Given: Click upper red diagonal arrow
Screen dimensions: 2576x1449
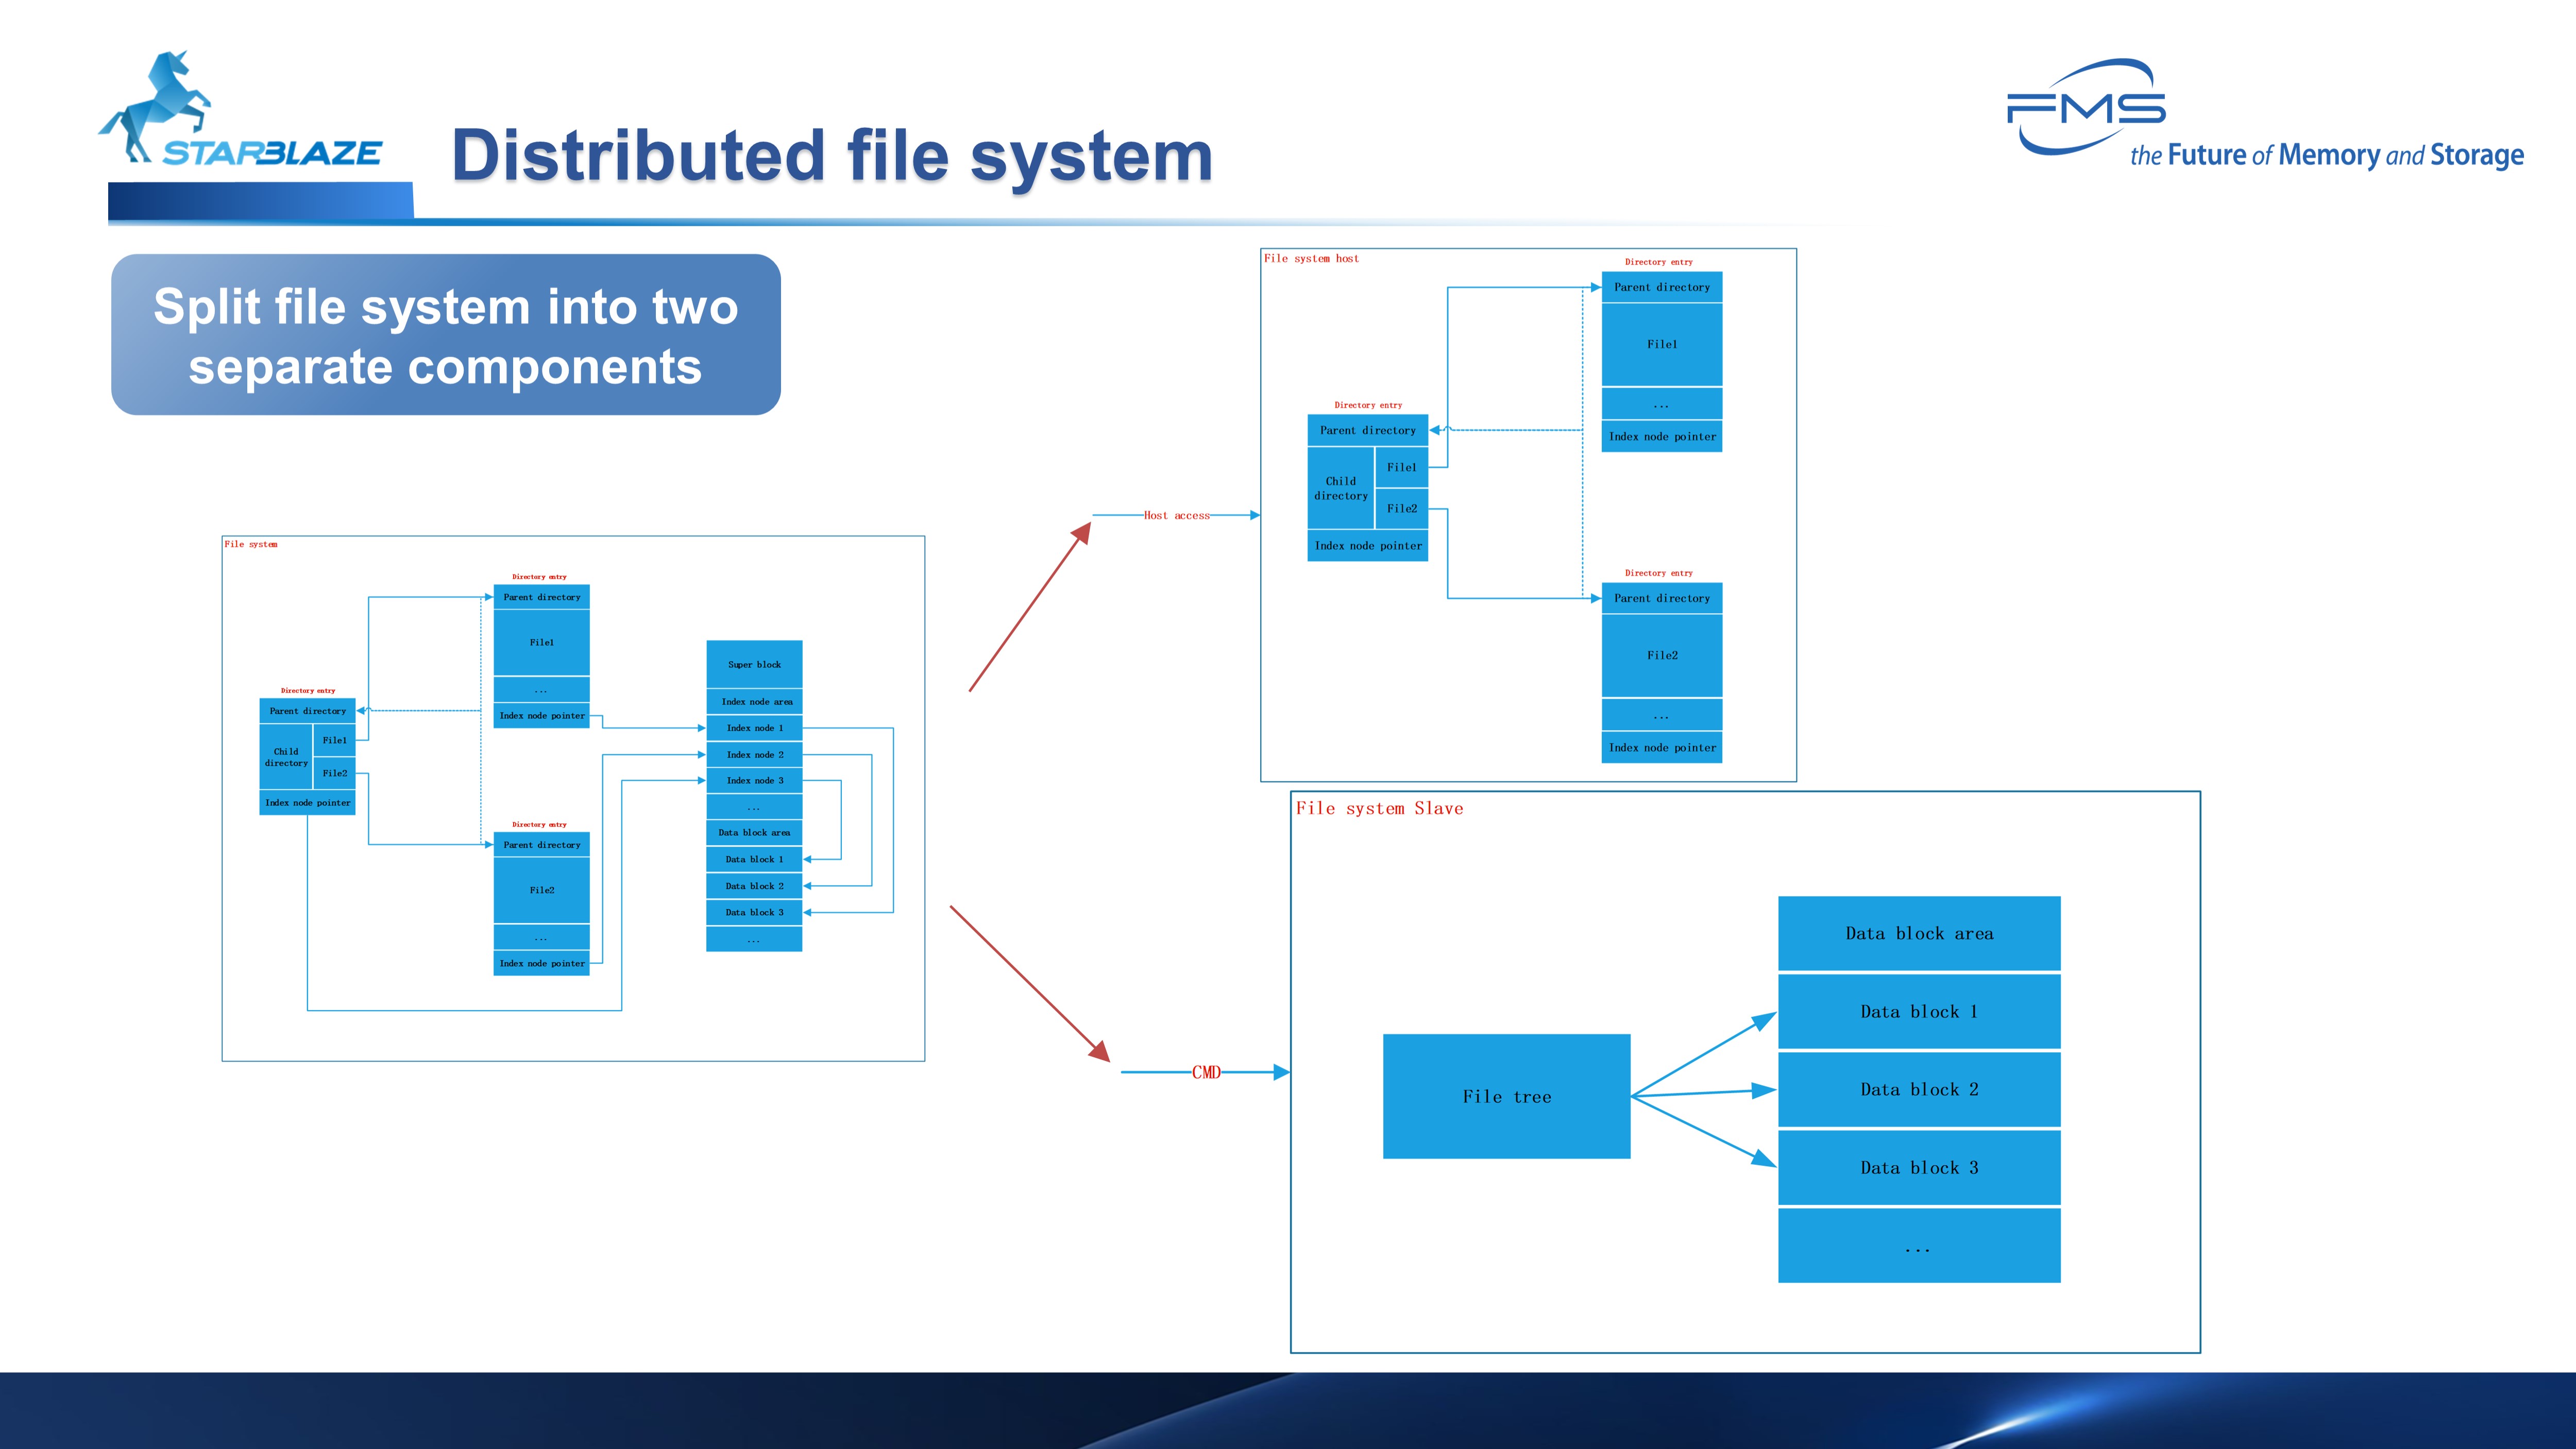Looking at the screenshot, I should [x=1029, y=607].
